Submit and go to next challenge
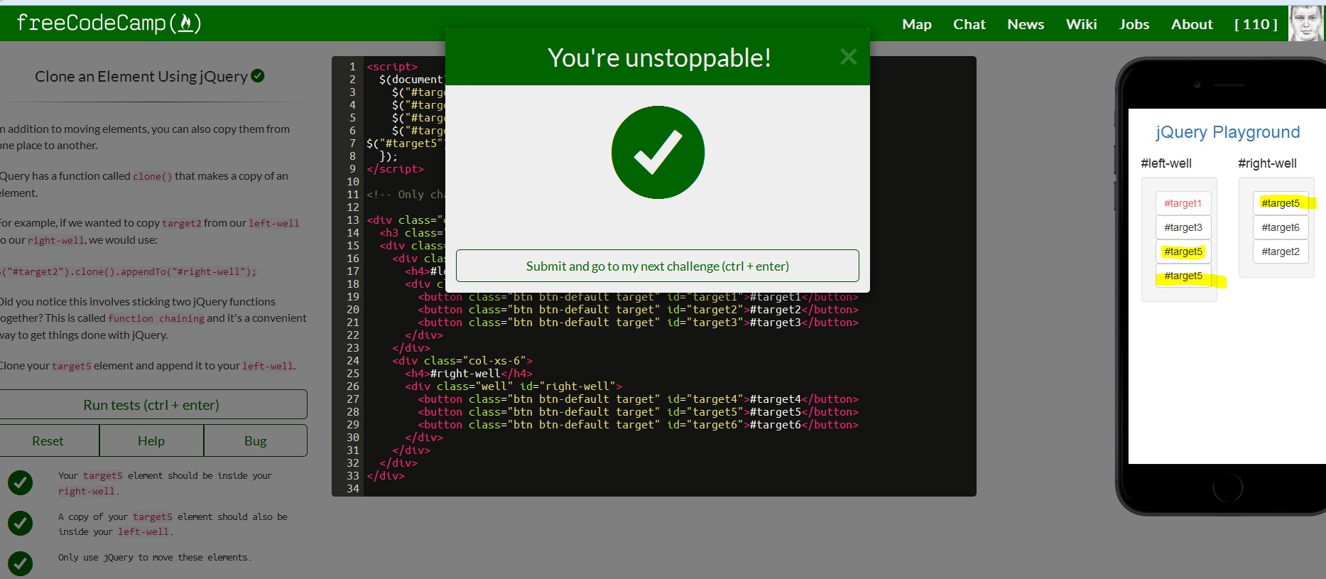Image resolution: width=1326 pixels, height=579 pixels. pyautogui.click(x=658, y=266)
